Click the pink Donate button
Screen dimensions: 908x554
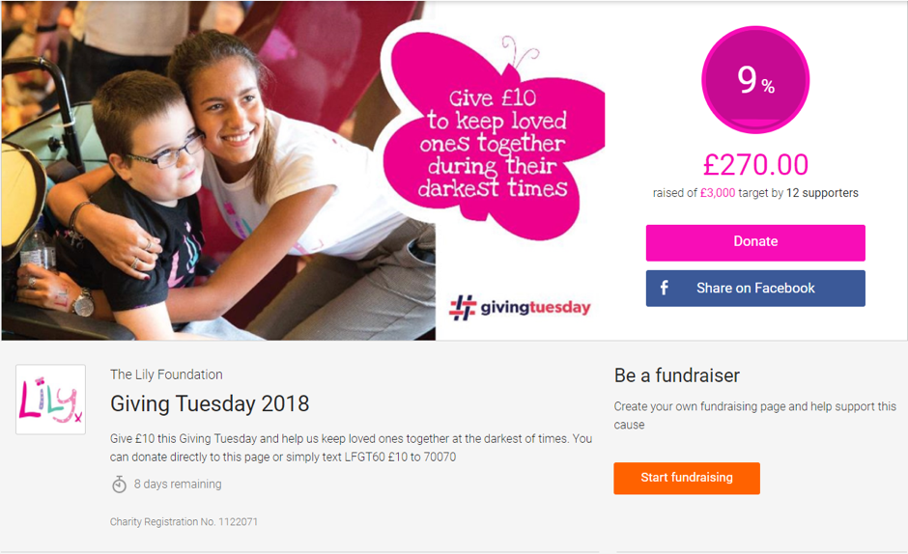coord(755,242)
